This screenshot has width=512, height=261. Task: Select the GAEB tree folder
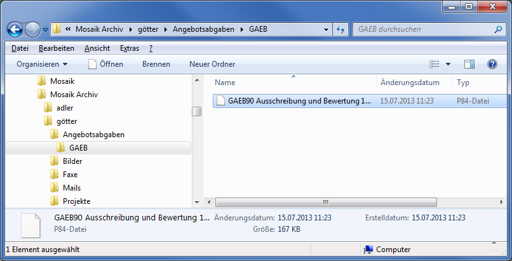[98, 148]
